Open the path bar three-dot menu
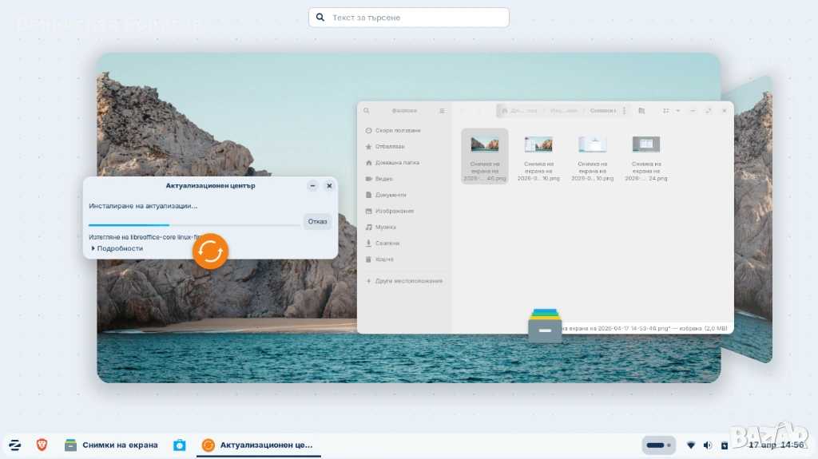The width and height of the screenshot is (818, 459). click(x=624, y=111)
